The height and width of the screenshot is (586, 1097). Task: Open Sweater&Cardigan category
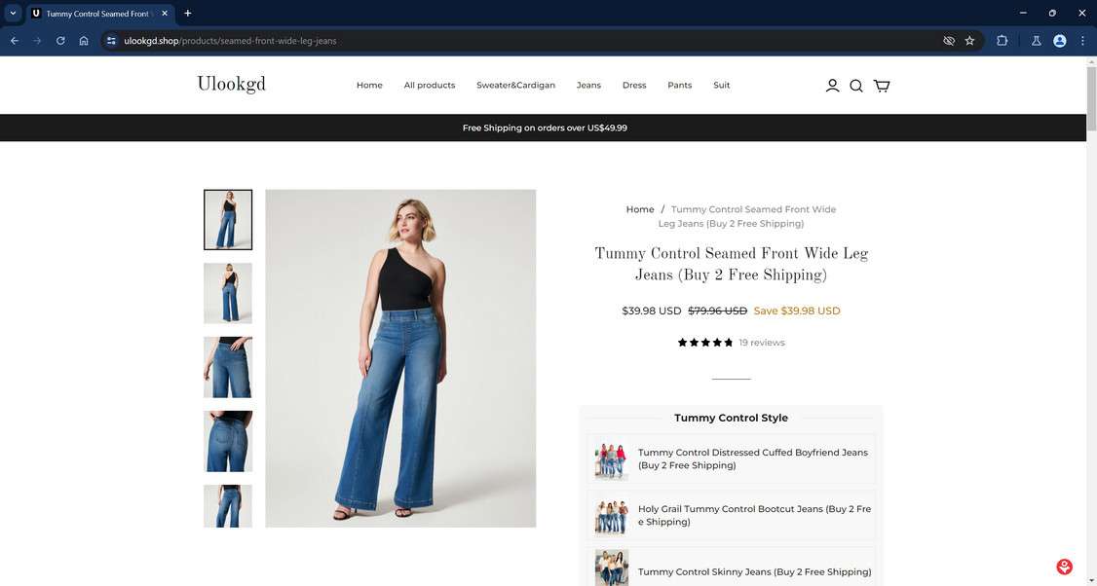click(x=515, y=86)
